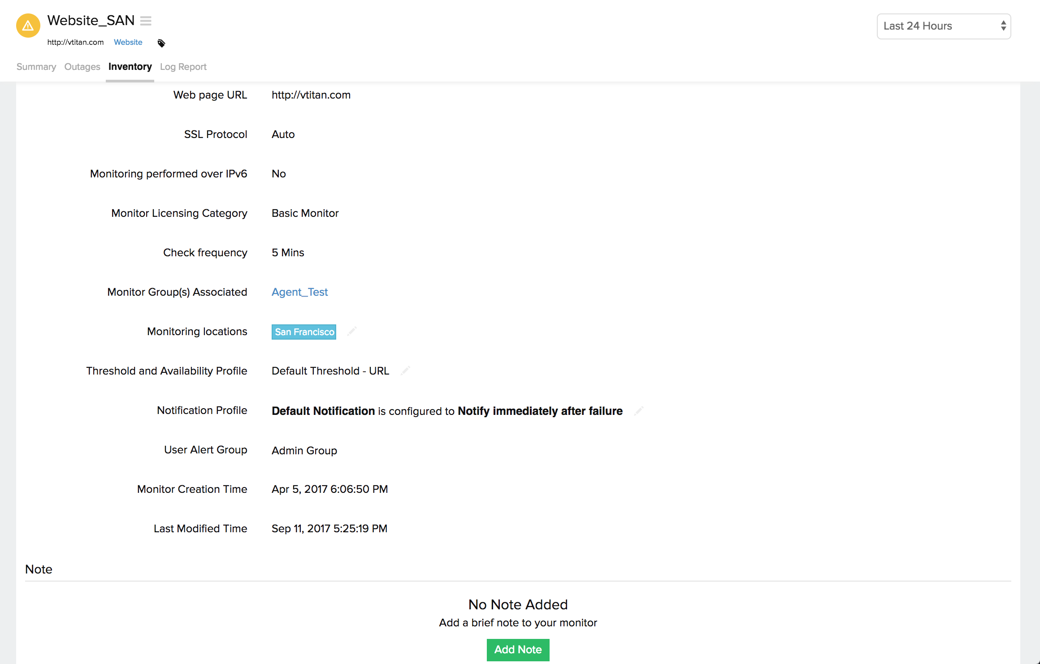This screenshot has width=1040, height=664.
Task: Select the Inventory tab
Action: [130, 67]
